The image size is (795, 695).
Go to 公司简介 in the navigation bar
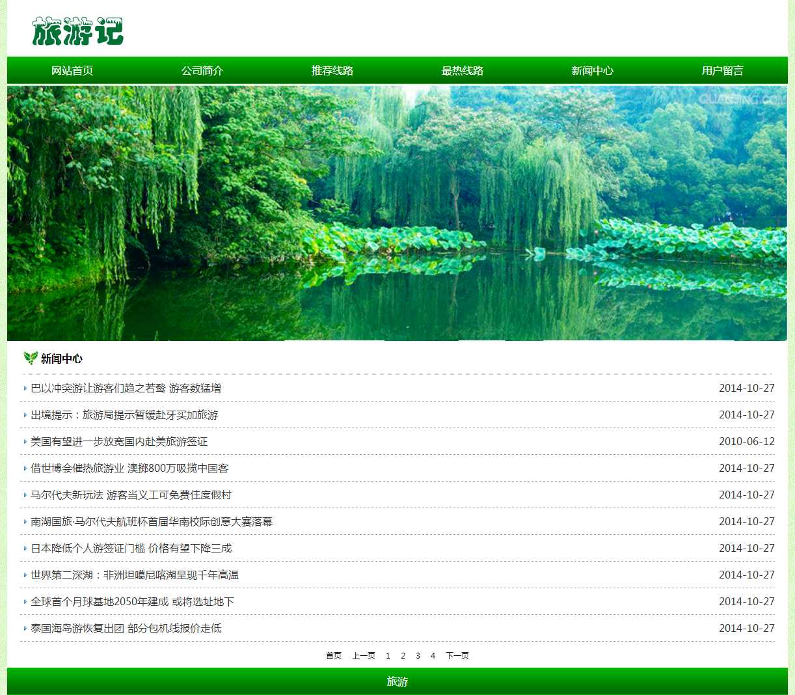(202, 70)
